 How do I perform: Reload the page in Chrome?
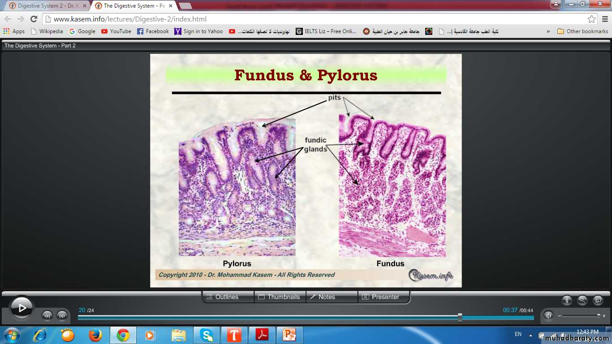click(34, 19)
